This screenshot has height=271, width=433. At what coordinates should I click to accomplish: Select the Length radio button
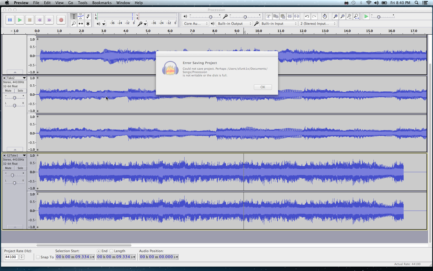click(111, 251)
